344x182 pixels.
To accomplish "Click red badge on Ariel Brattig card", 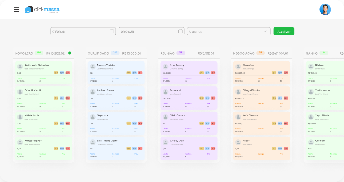I will (213, 73).
